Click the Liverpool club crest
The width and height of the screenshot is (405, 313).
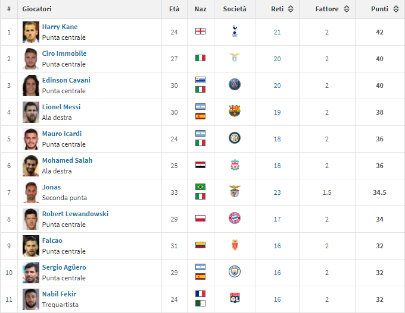pos(235,165)
